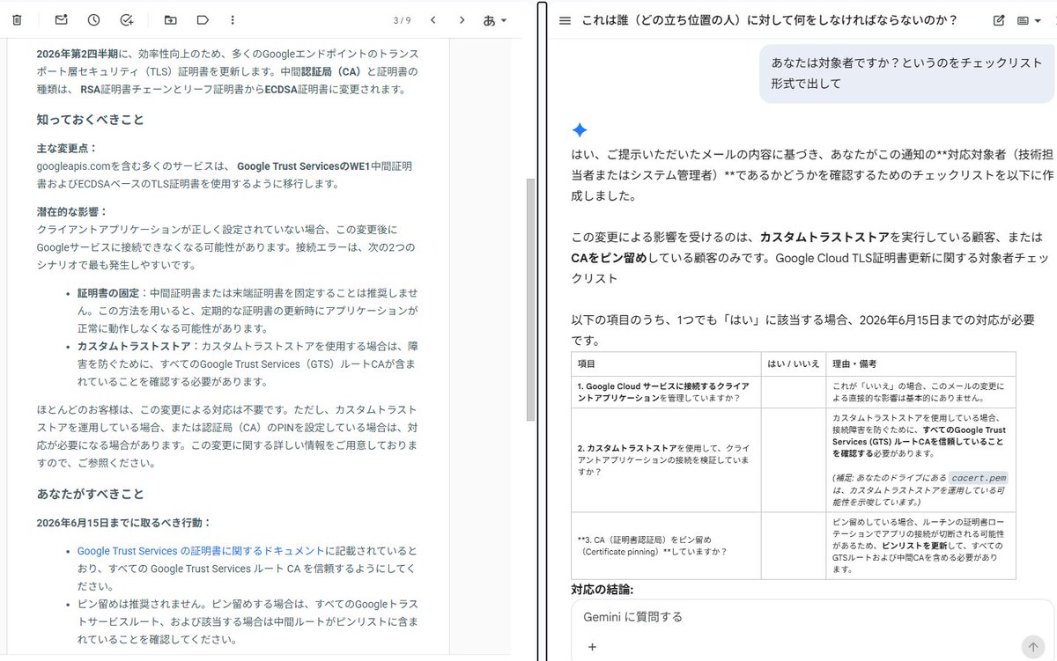Go to the next older email arrow
The height and width of the screenshot is (661, 1057).
[462, 19]
